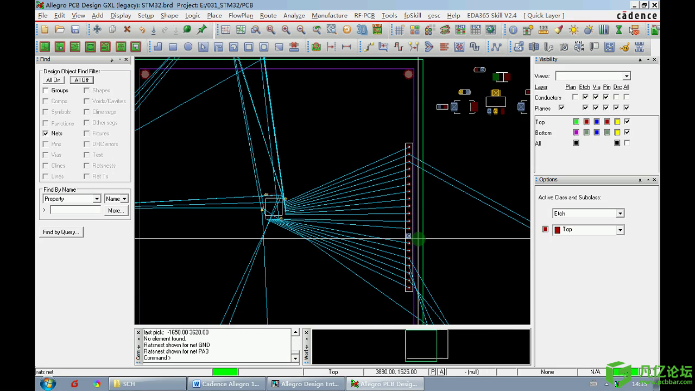Expand the Etch active class dropdown
The image size is (695, 391).
pos(620,213)
